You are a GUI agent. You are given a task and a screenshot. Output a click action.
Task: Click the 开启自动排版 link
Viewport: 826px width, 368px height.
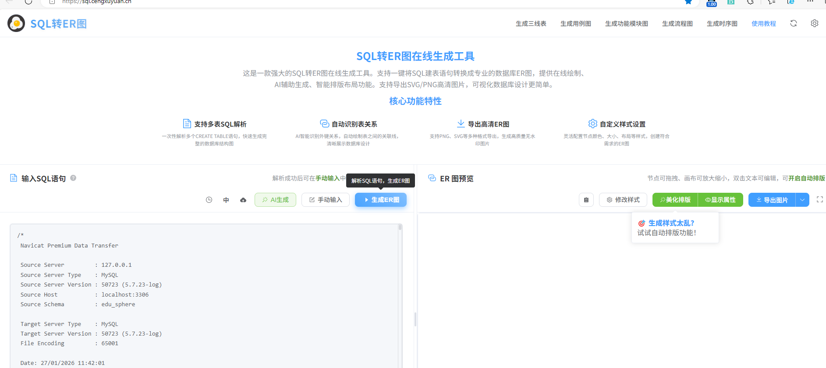tap(807, 178)
